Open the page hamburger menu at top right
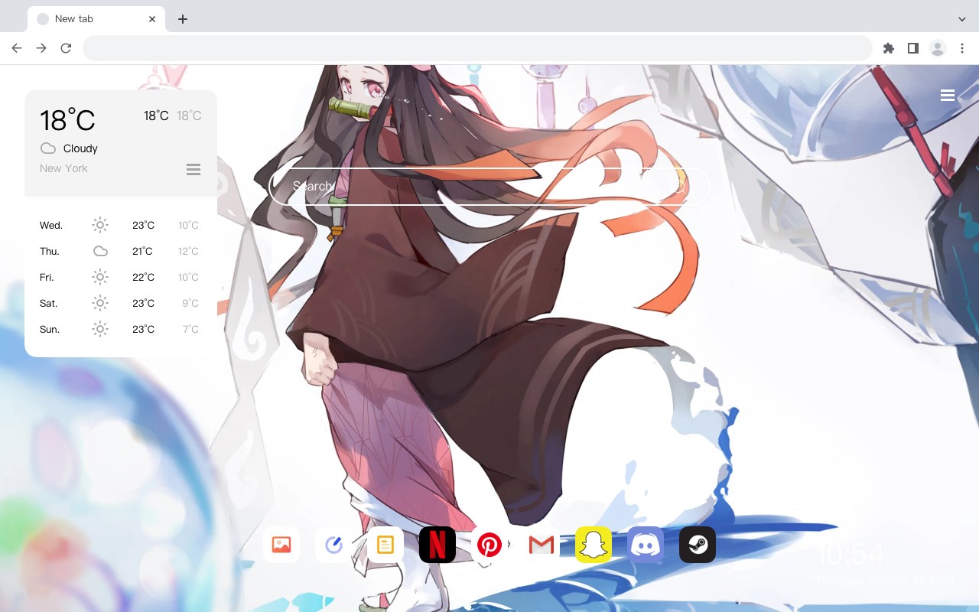The image size is (979, 612). 948,96
